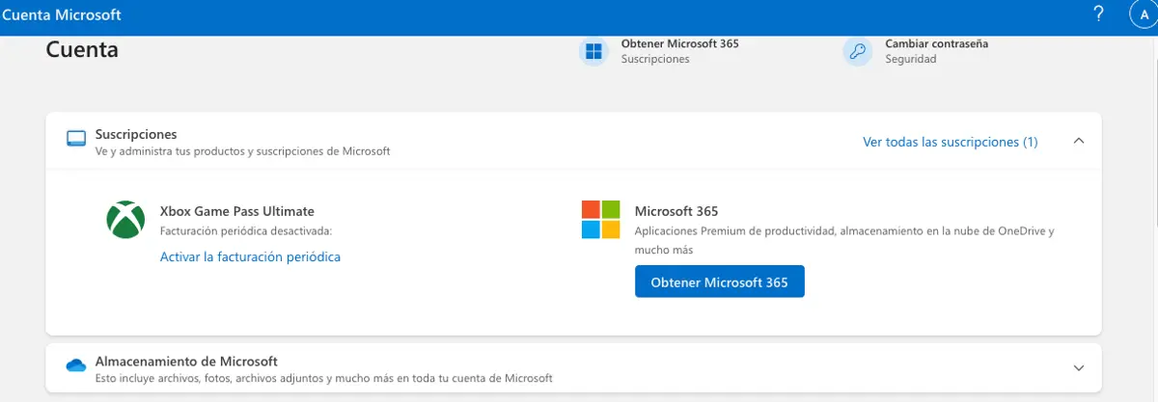Screen dimensions: 1158x402
Task: Select the Xbox Game Pass Ultimate title
Action: (236, 211)
